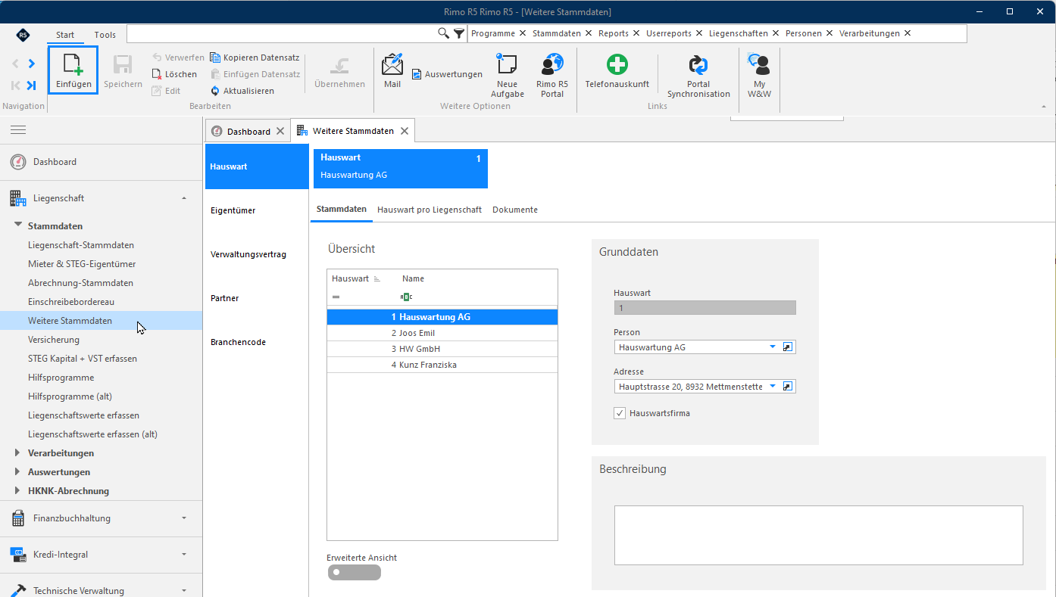This screenshot has height=597, width=1056.
Task: Open Person record link icon
Action: click(x=788, y=347)
